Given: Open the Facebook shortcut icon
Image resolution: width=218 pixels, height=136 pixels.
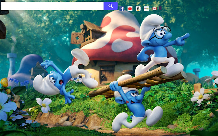Looking at the screenshot, I should click(122, 8).
